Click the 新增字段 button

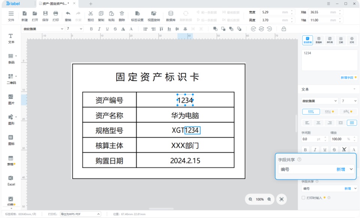(x=348, y=78)
